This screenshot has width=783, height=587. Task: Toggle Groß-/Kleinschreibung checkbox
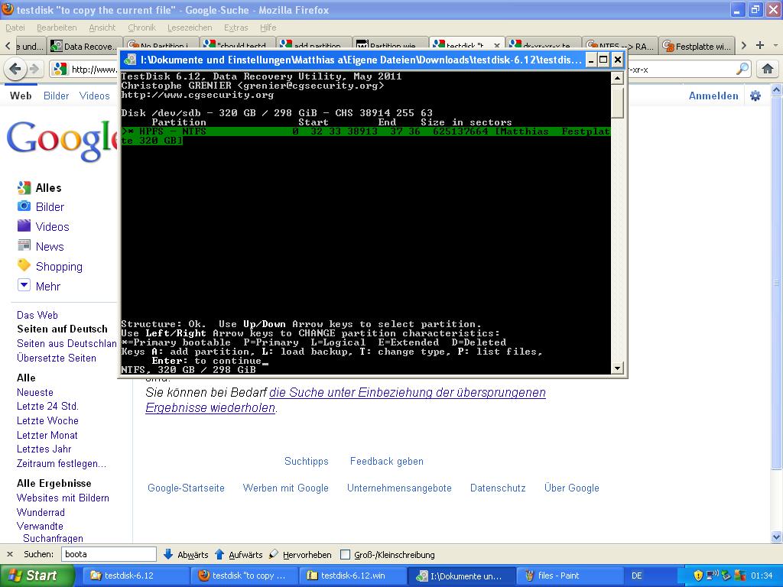tap(345, 555)
